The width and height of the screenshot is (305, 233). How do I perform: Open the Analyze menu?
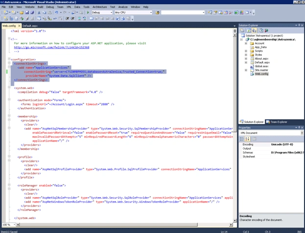123,7
